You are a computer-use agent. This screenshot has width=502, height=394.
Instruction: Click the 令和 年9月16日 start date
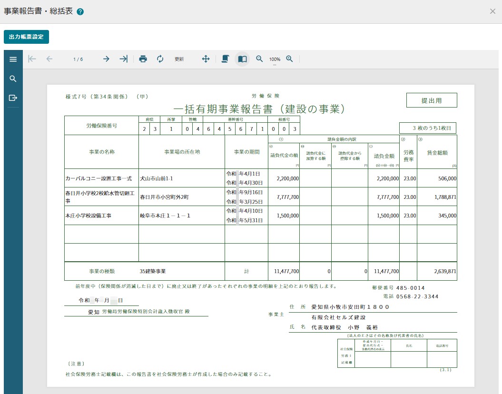coord(245,192)
